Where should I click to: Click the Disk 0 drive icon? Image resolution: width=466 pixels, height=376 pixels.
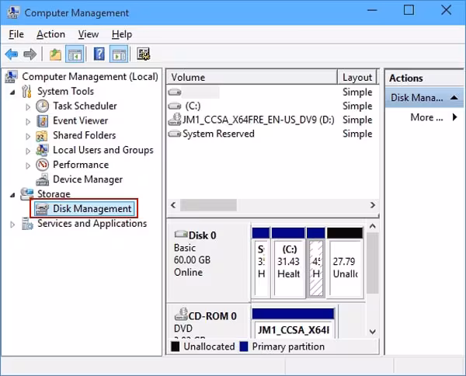click(181, 235)
